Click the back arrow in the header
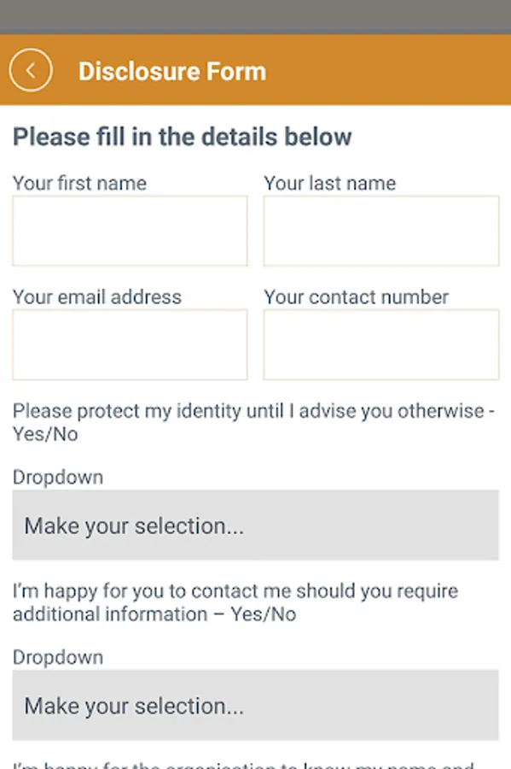 tap(30, 70)
